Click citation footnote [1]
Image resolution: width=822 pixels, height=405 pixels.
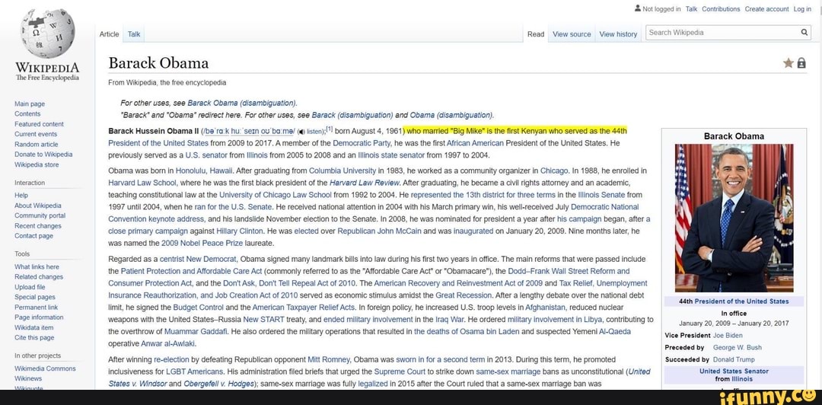pyautogui.click(x=330, y=129)
